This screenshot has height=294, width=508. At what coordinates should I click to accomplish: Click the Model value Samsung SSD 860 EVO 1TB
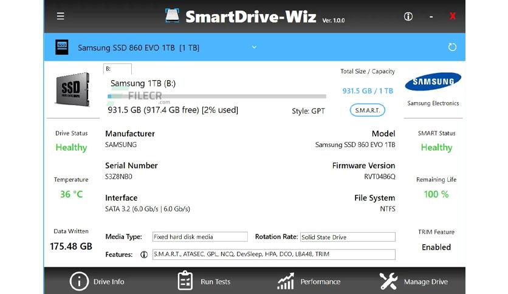(355, 145)
